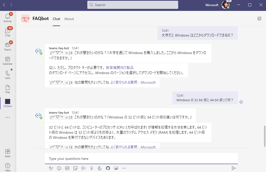
Task: Open the Activity feed in the sidebar
Action: (x=8, y=18)
